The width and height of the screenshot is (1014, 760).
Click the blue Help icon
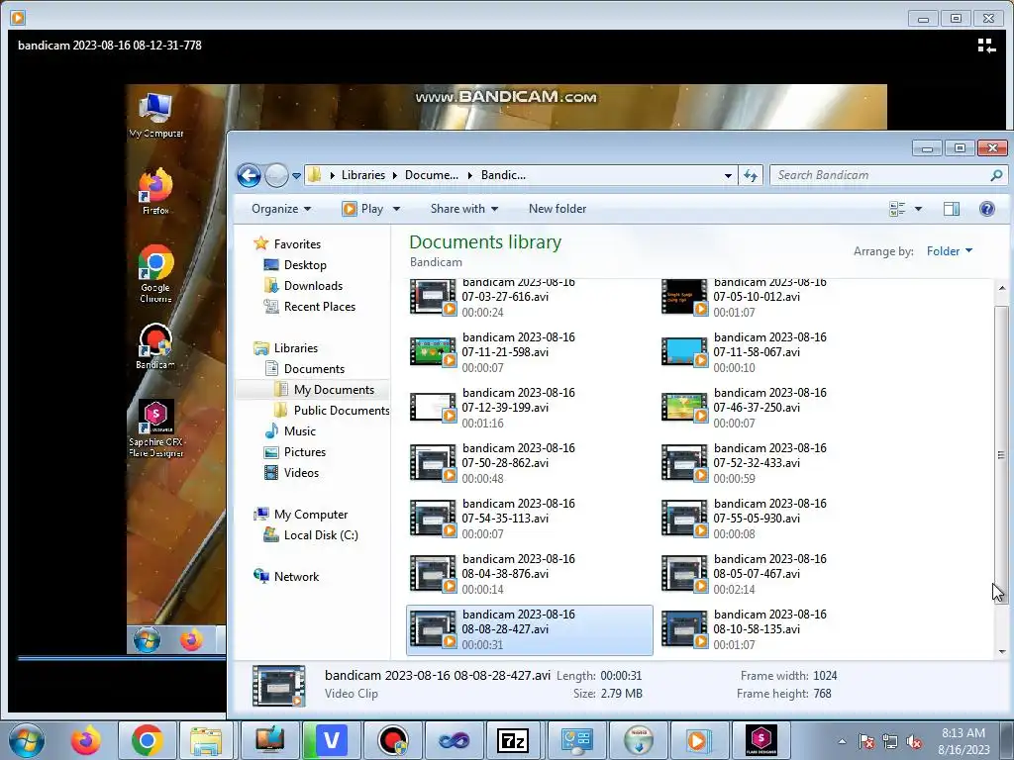[x=987, y=209]
